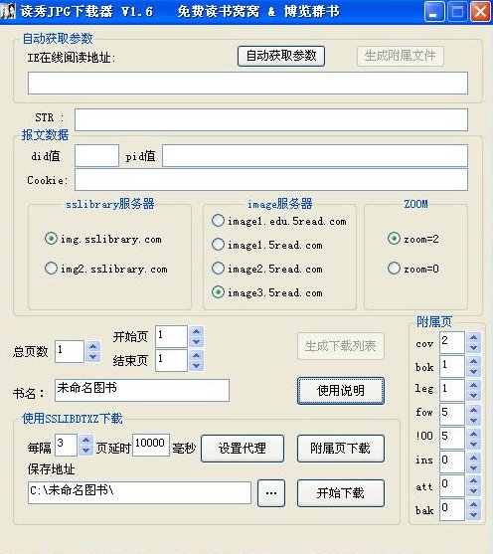Image resolution: width=493 pixels, height=554 pixels.
Task: Click the 开始下载 button
Action: pyautogui.click(x=341, y=493)
